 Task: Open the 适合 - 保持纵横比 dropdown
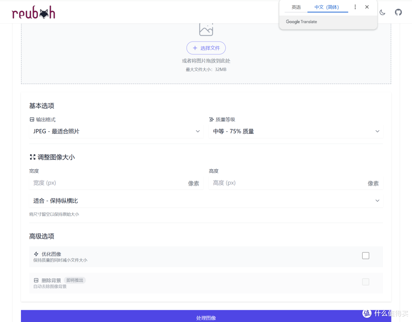click(206, 201)
